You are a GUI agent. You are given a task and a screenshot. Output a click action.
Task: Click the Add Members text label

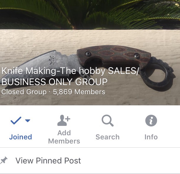pyautogui.click(x=64, y=137)
